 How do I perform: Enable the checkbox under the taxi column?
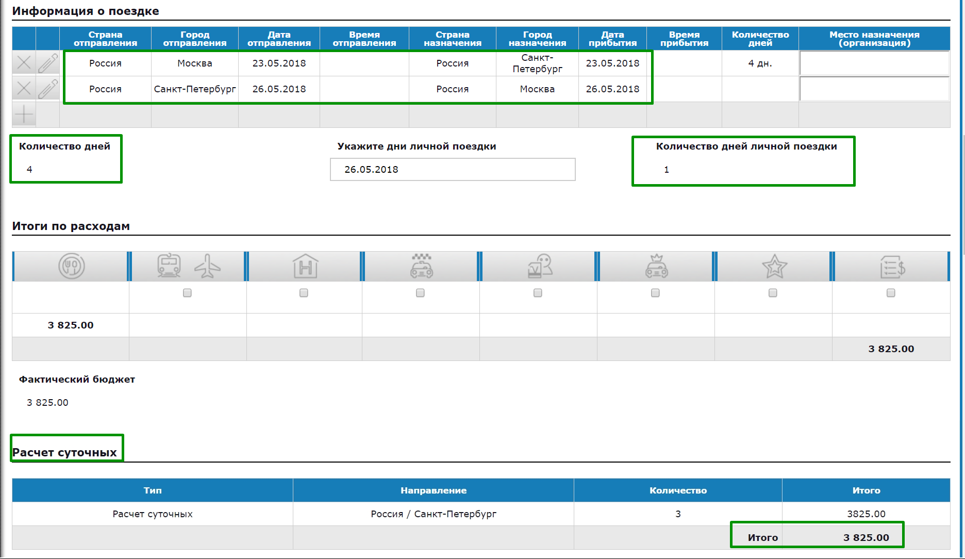click(x=420, y=293)
